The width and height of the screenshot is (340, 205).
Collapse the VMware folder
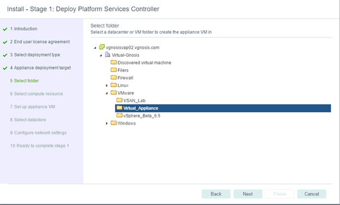(107, 94)
